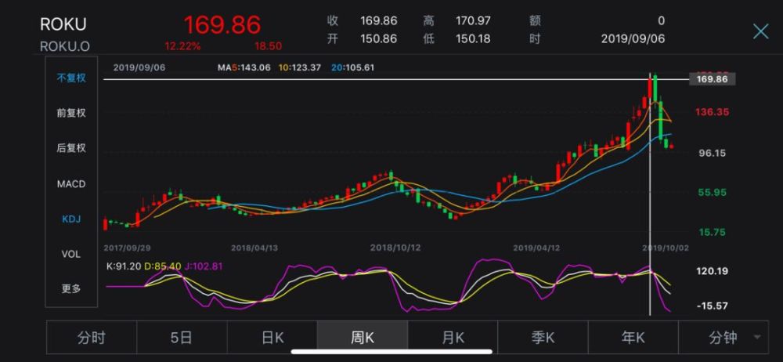Click the 2019/04/12 date axis label

[536, 248]
